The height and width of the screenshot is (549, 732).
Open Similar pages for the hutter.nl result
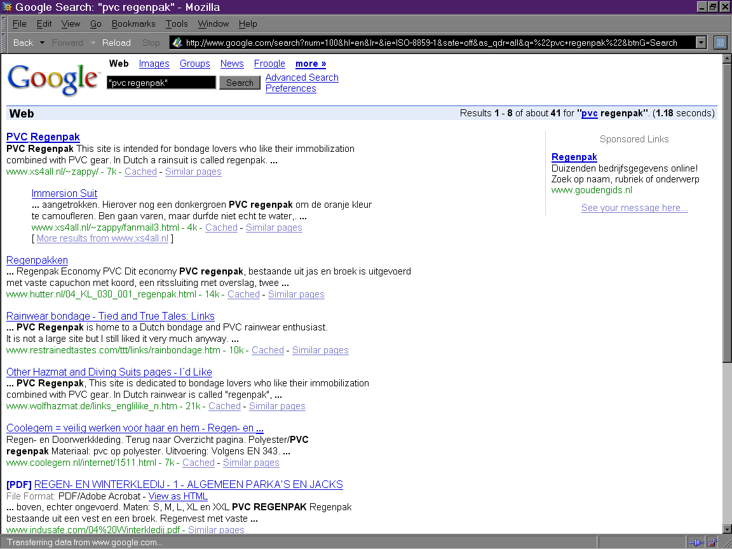point(296,294)
